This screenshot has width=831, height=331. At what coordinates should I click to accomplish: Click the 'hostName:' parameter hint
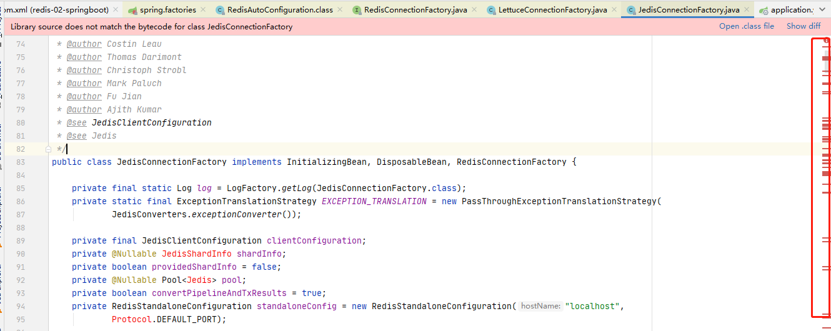click(540, 306)
